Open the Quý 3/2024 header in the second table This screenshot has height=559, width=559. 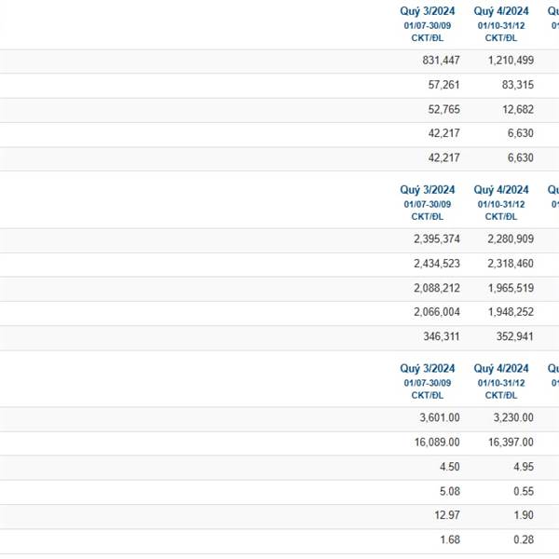[x=427, y=190]
